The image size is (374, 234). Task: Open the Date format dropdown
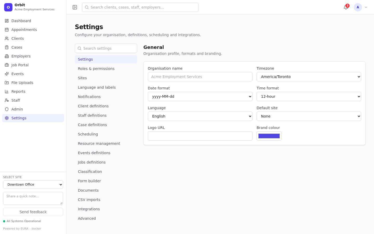200,96
